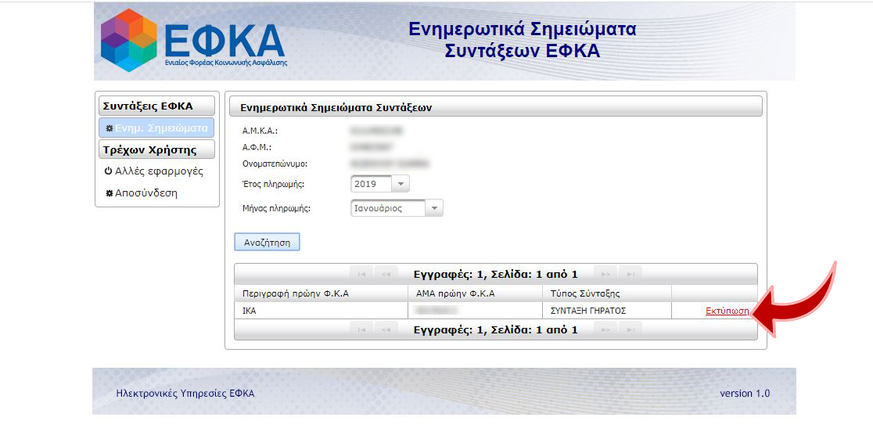Click the month dropdown arrow button

433,208
